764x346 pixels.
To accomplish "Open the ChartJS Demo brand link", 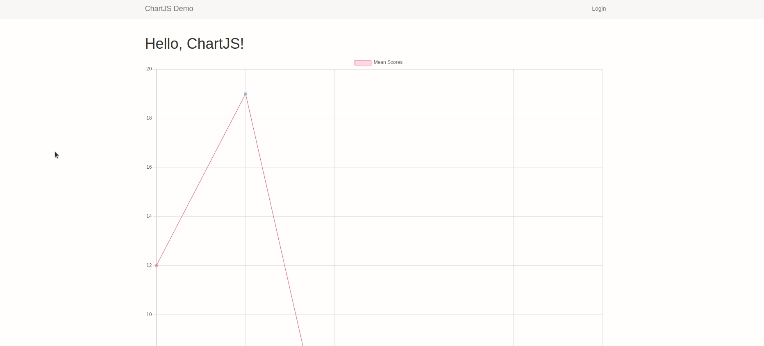I will (x=169, y=9).
